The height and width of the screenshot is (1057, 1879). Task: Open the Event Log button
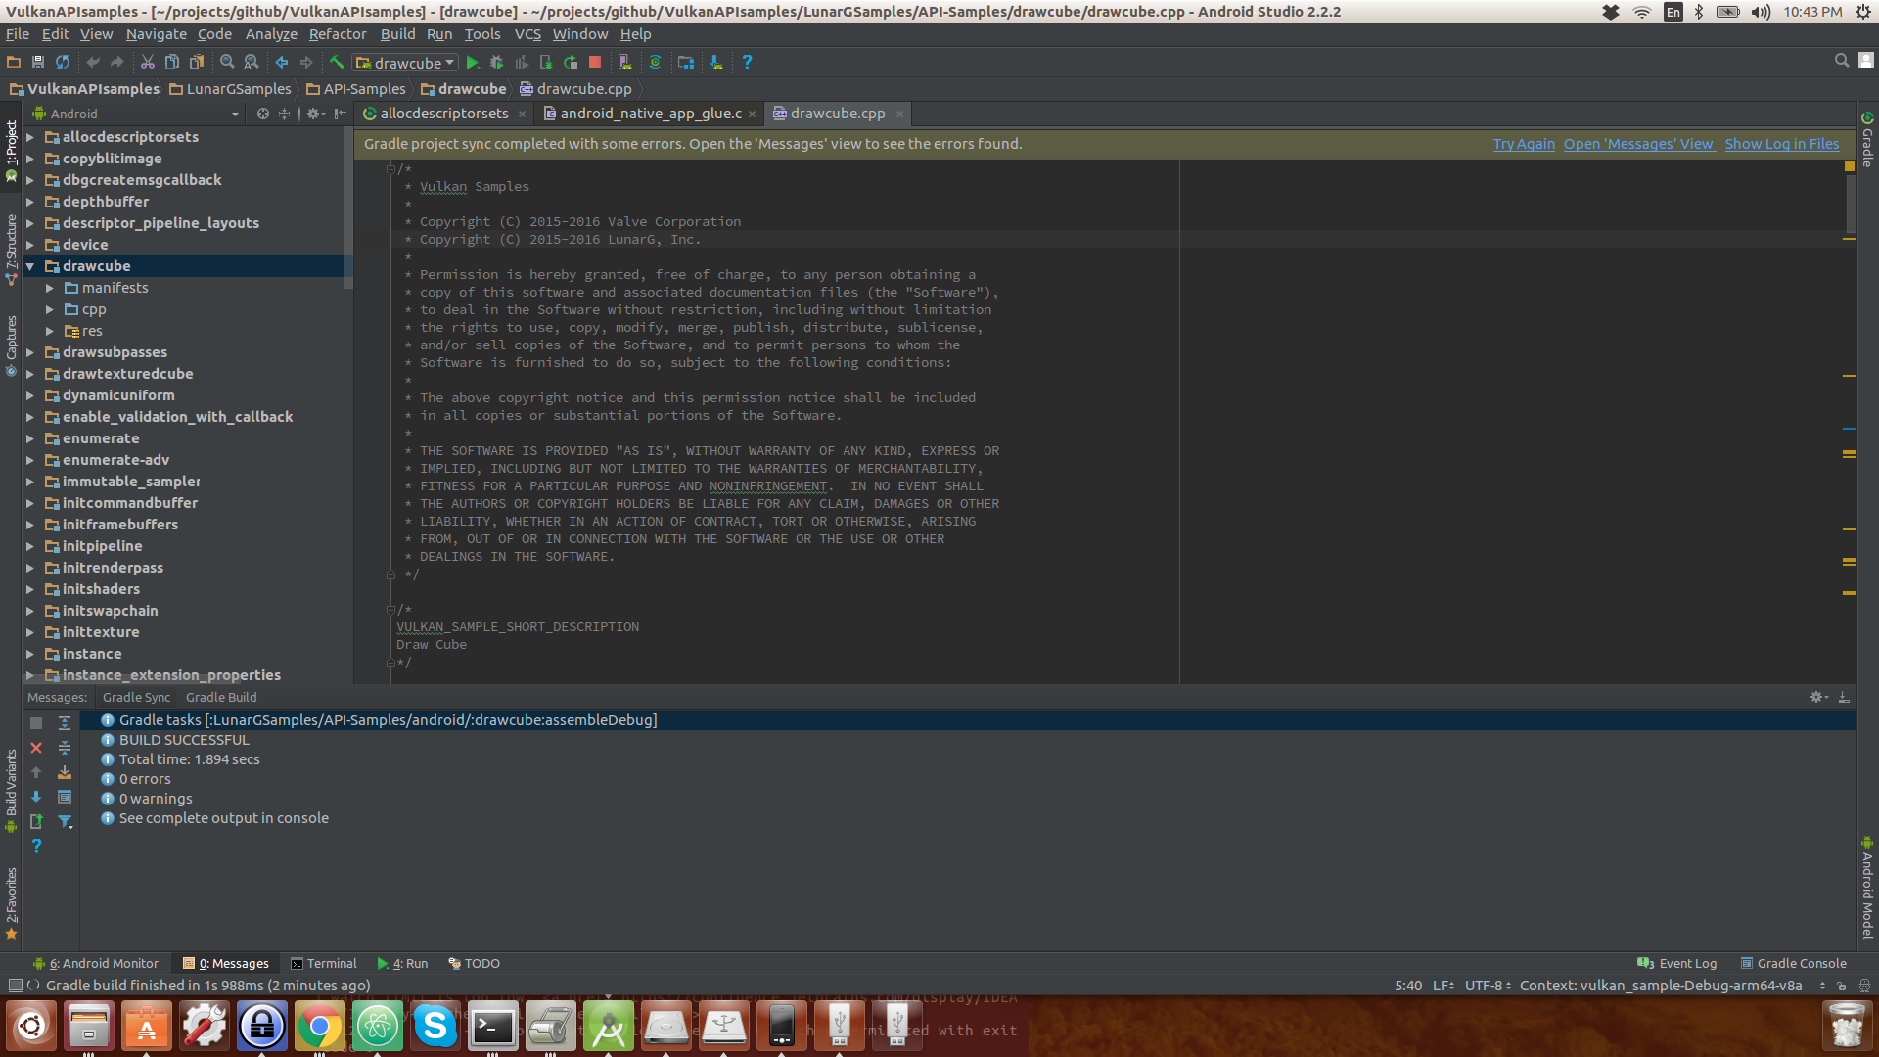(x=1677, y=963)
